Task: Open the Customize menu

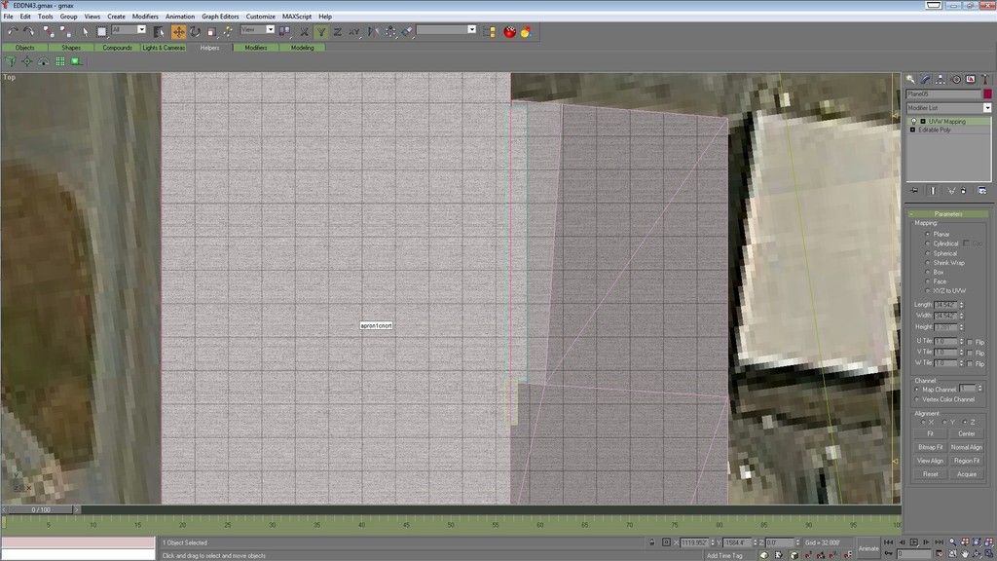Action: pos(259,16)
